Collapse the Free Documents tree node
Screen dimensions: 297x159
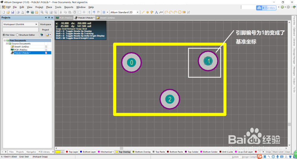4,41
